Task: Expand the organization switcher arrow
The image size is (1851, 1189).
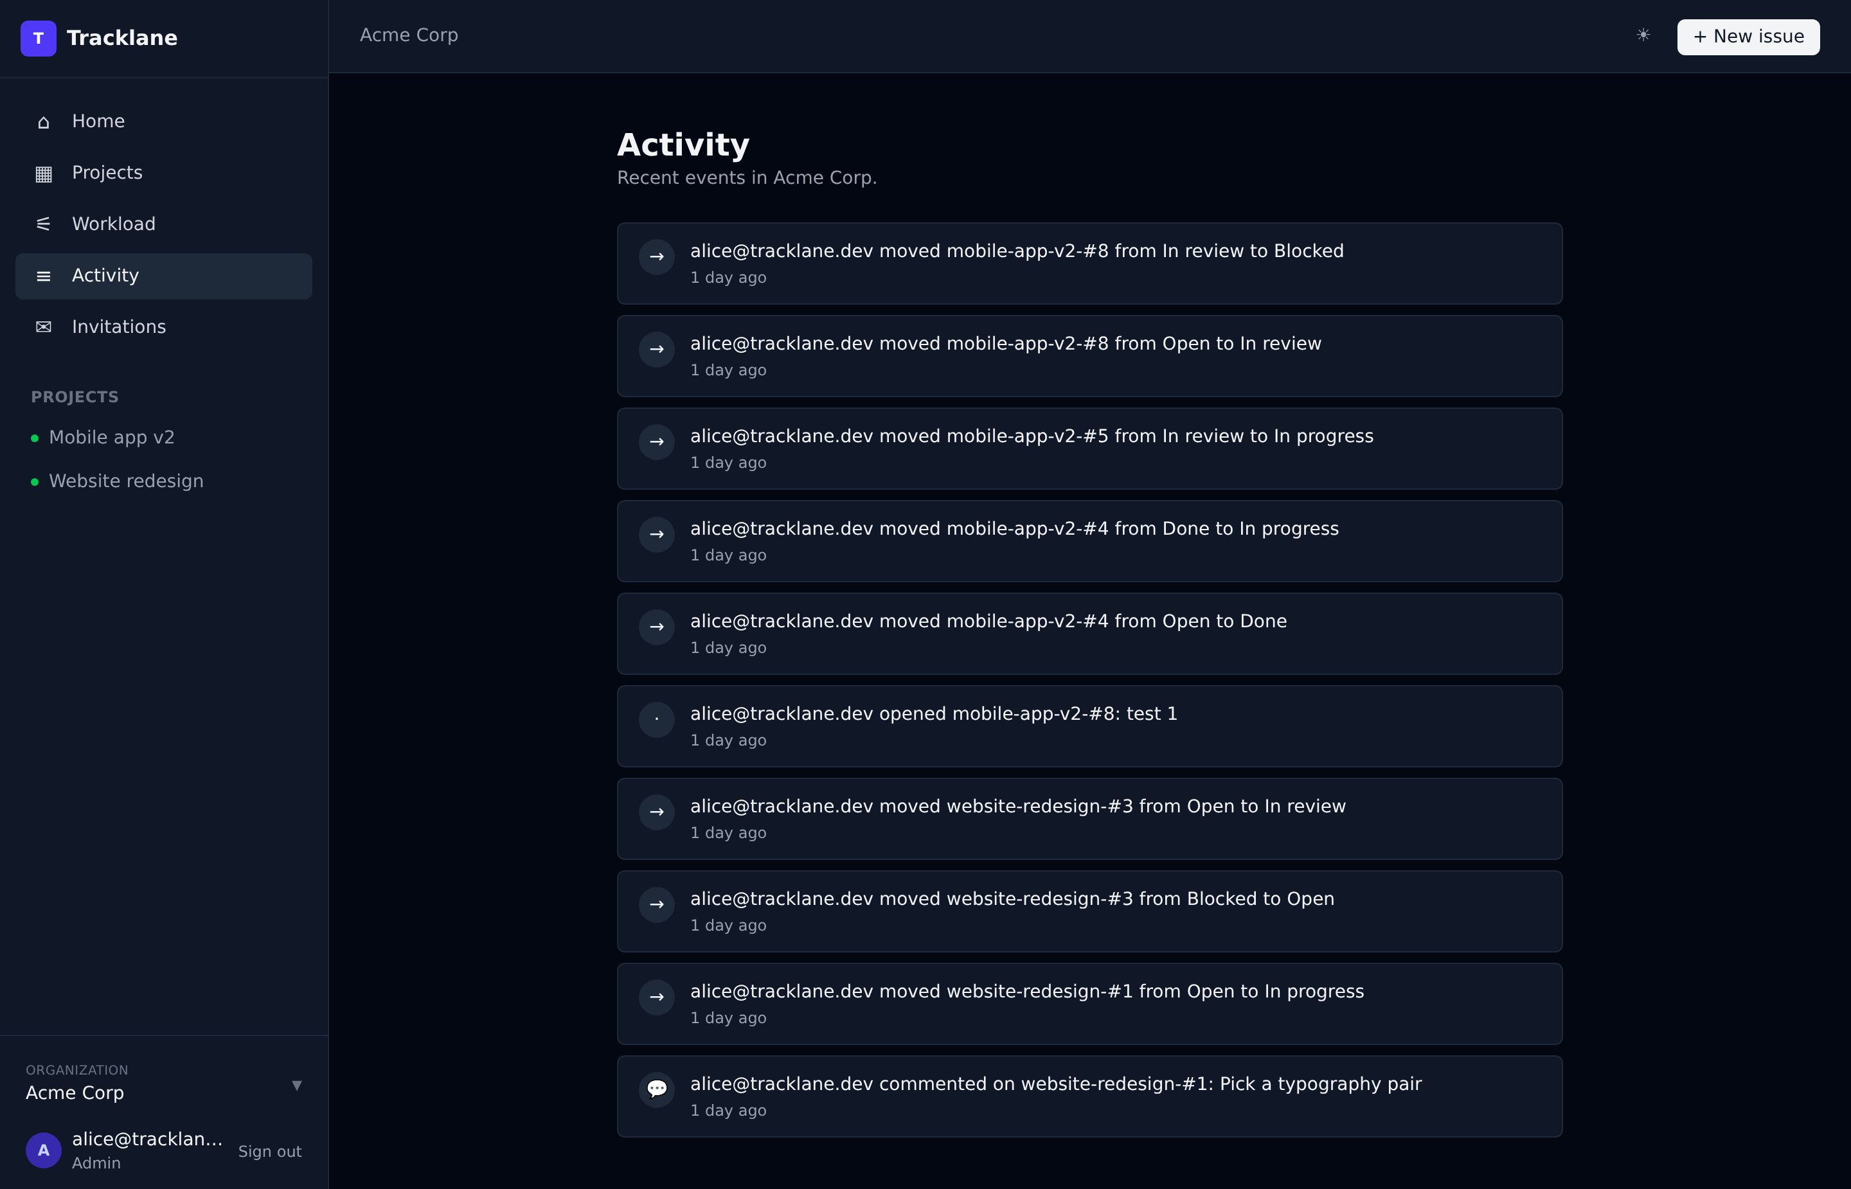Action: click(x=296, y=1086)
